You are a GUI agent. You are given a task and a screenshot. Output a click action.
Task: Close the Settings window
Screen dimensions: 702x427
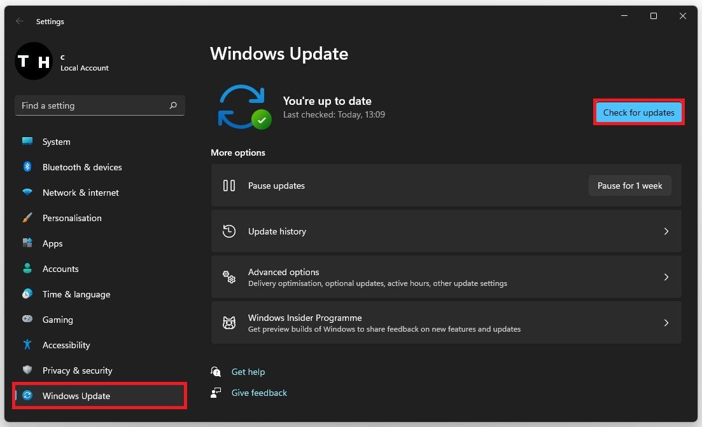[682, 16]
